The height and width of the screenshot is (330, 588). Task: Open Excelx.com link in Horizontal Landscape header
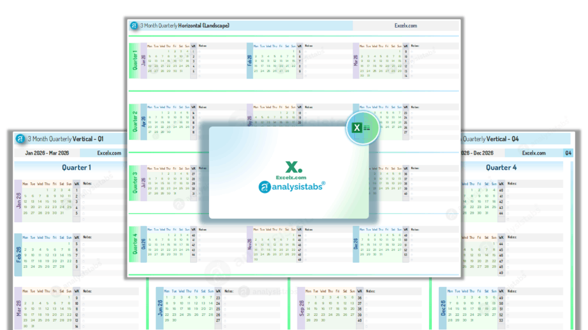coord(405,26)
